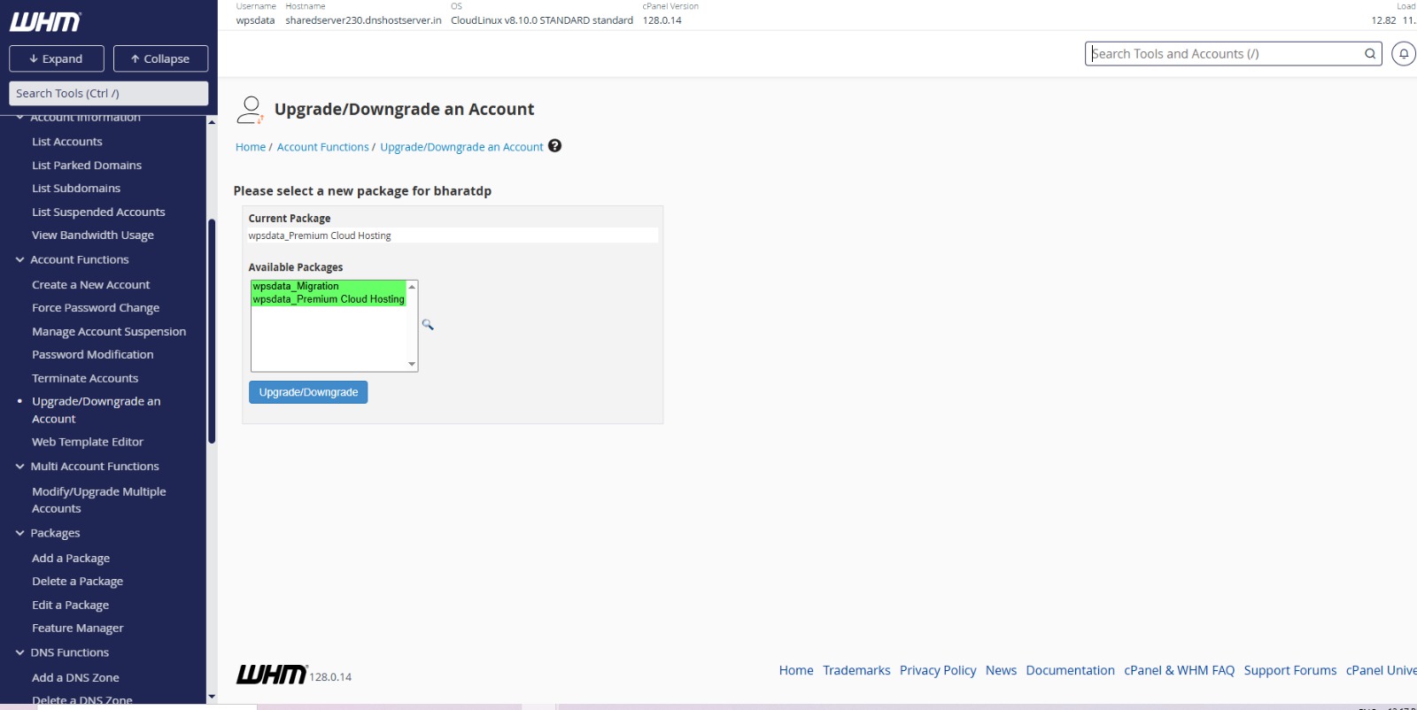Collapse the Multi Account Functions section
This screenshot has height=710, width=1417.
click(20, 467)
